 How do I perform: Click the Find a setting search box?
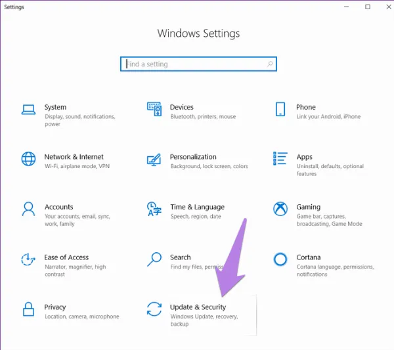[198, 64]
